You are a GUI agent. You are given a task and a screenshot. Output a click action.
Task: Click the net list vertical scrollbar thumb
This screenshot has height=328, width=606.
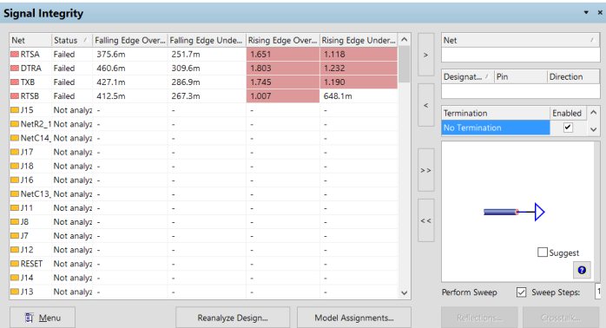point(404,64)
